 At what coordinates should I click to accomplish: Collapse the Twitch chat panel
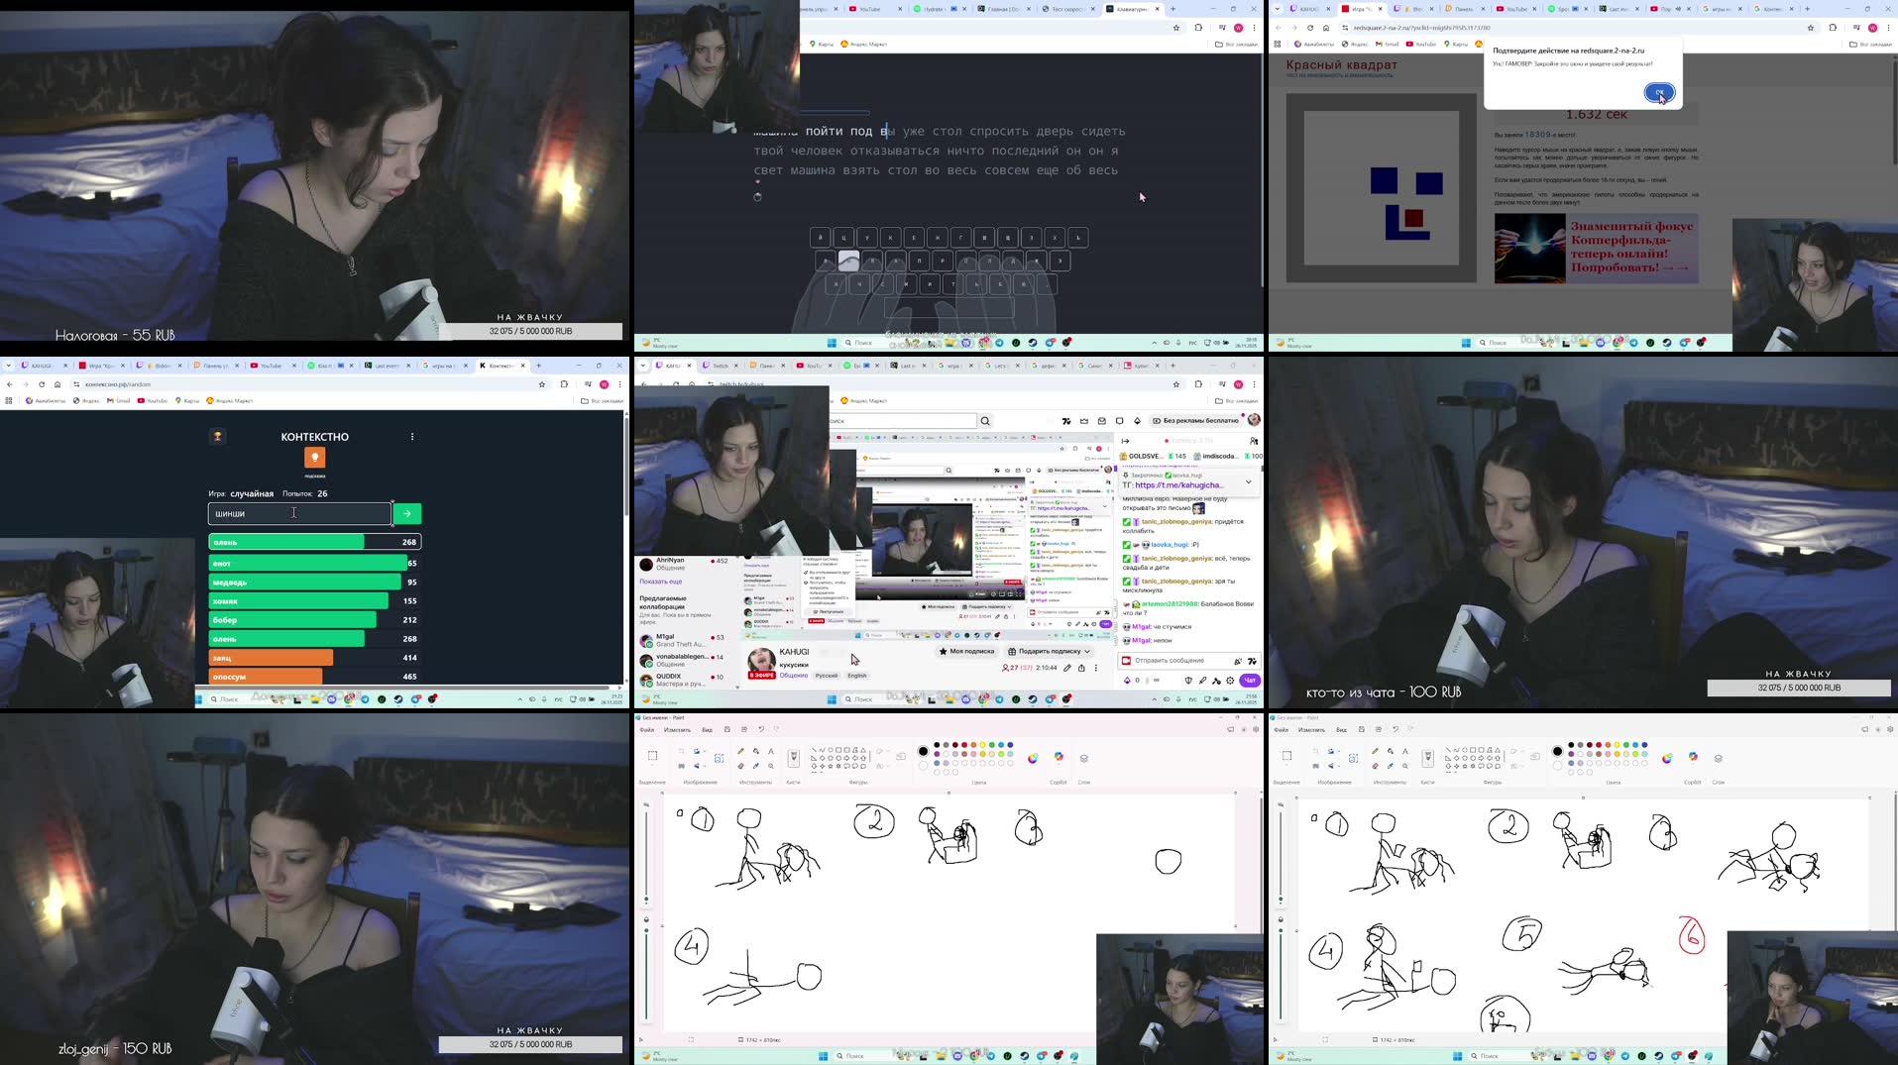tap(1125, 442)
